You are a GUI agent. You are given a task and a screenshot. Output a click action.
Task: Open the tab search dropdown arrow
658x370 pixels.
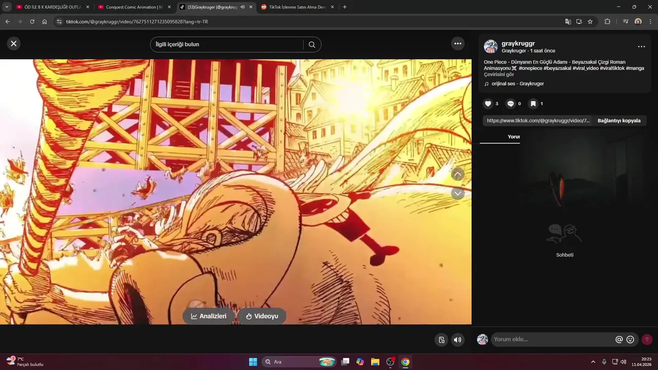(7, 7)
